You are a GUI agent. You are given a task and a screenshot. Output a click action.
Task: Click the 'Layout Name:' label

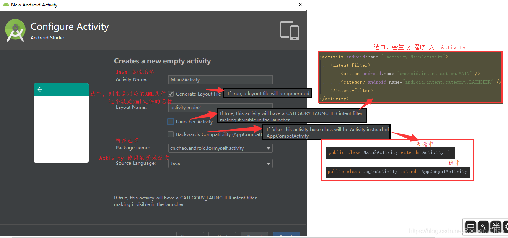click(x=131, y=107)
